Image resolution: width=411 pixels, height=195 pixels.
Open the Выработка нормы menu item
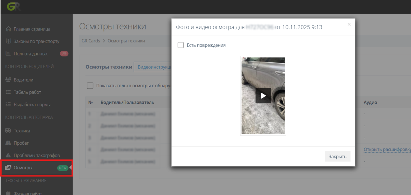(32, 104)
